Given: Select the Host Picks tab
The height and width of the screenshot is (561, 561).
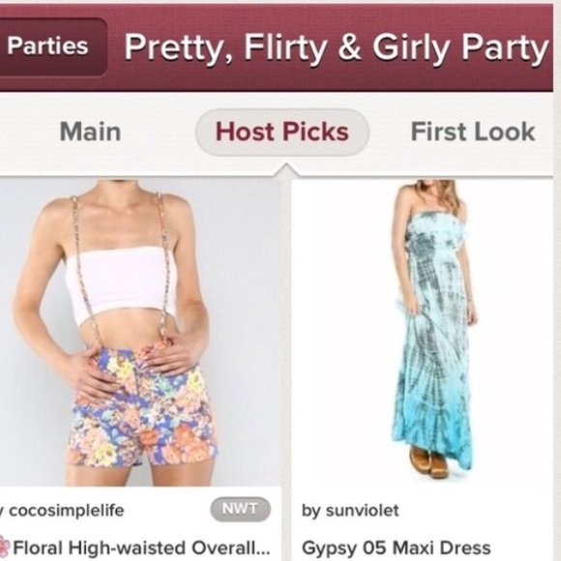Looking at the screenshot, I should tap(282, 132).
